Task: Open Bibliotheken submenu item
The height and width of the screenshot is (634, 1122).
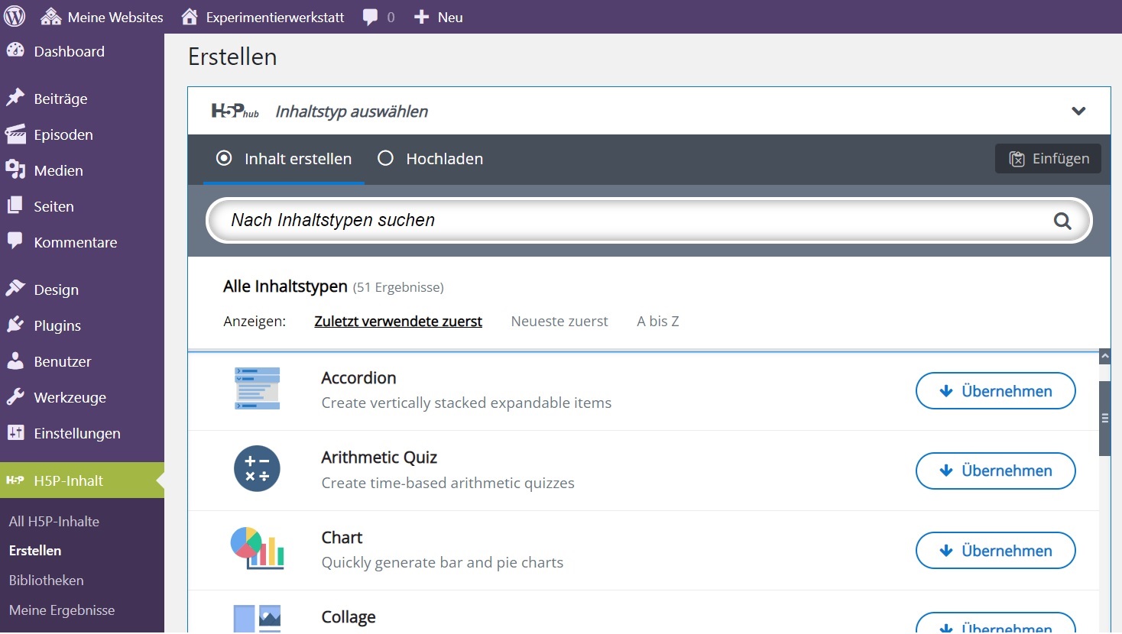Action: click(47, 581)
